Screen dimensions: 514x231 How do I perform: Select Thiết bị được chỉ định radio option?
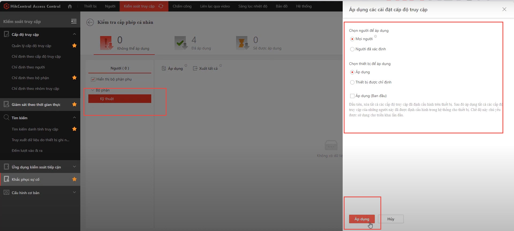(352, 82)
